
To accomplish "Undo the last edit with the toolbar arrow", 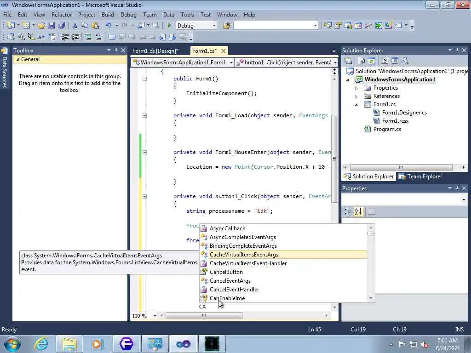I will (x=109, y=26).
